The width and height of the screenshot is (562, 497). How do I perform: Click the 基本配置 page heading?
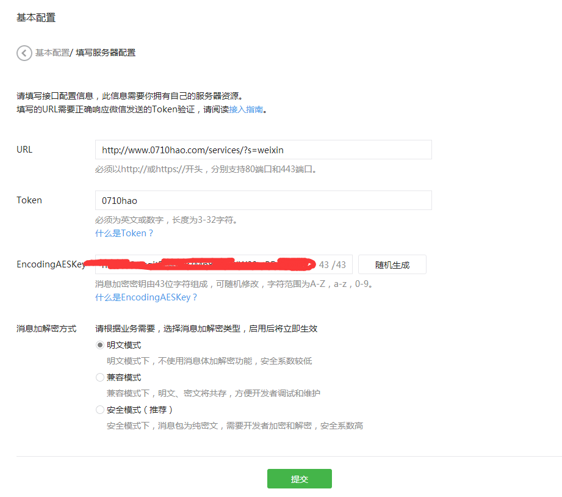click(x=36, y=18)
